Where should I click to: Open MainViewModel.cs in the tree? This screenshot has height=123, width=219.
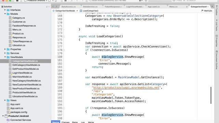22,77
